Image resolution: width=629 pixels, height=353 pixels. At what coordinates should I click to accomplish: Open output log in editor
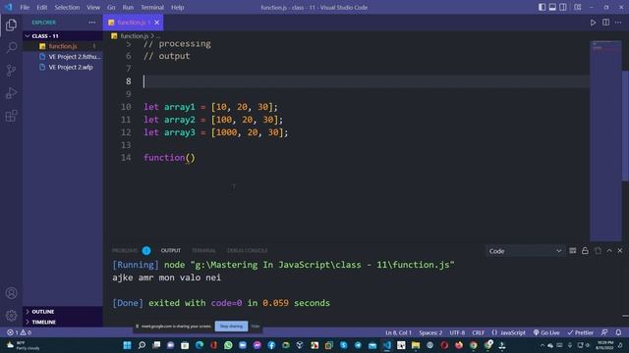598,251
